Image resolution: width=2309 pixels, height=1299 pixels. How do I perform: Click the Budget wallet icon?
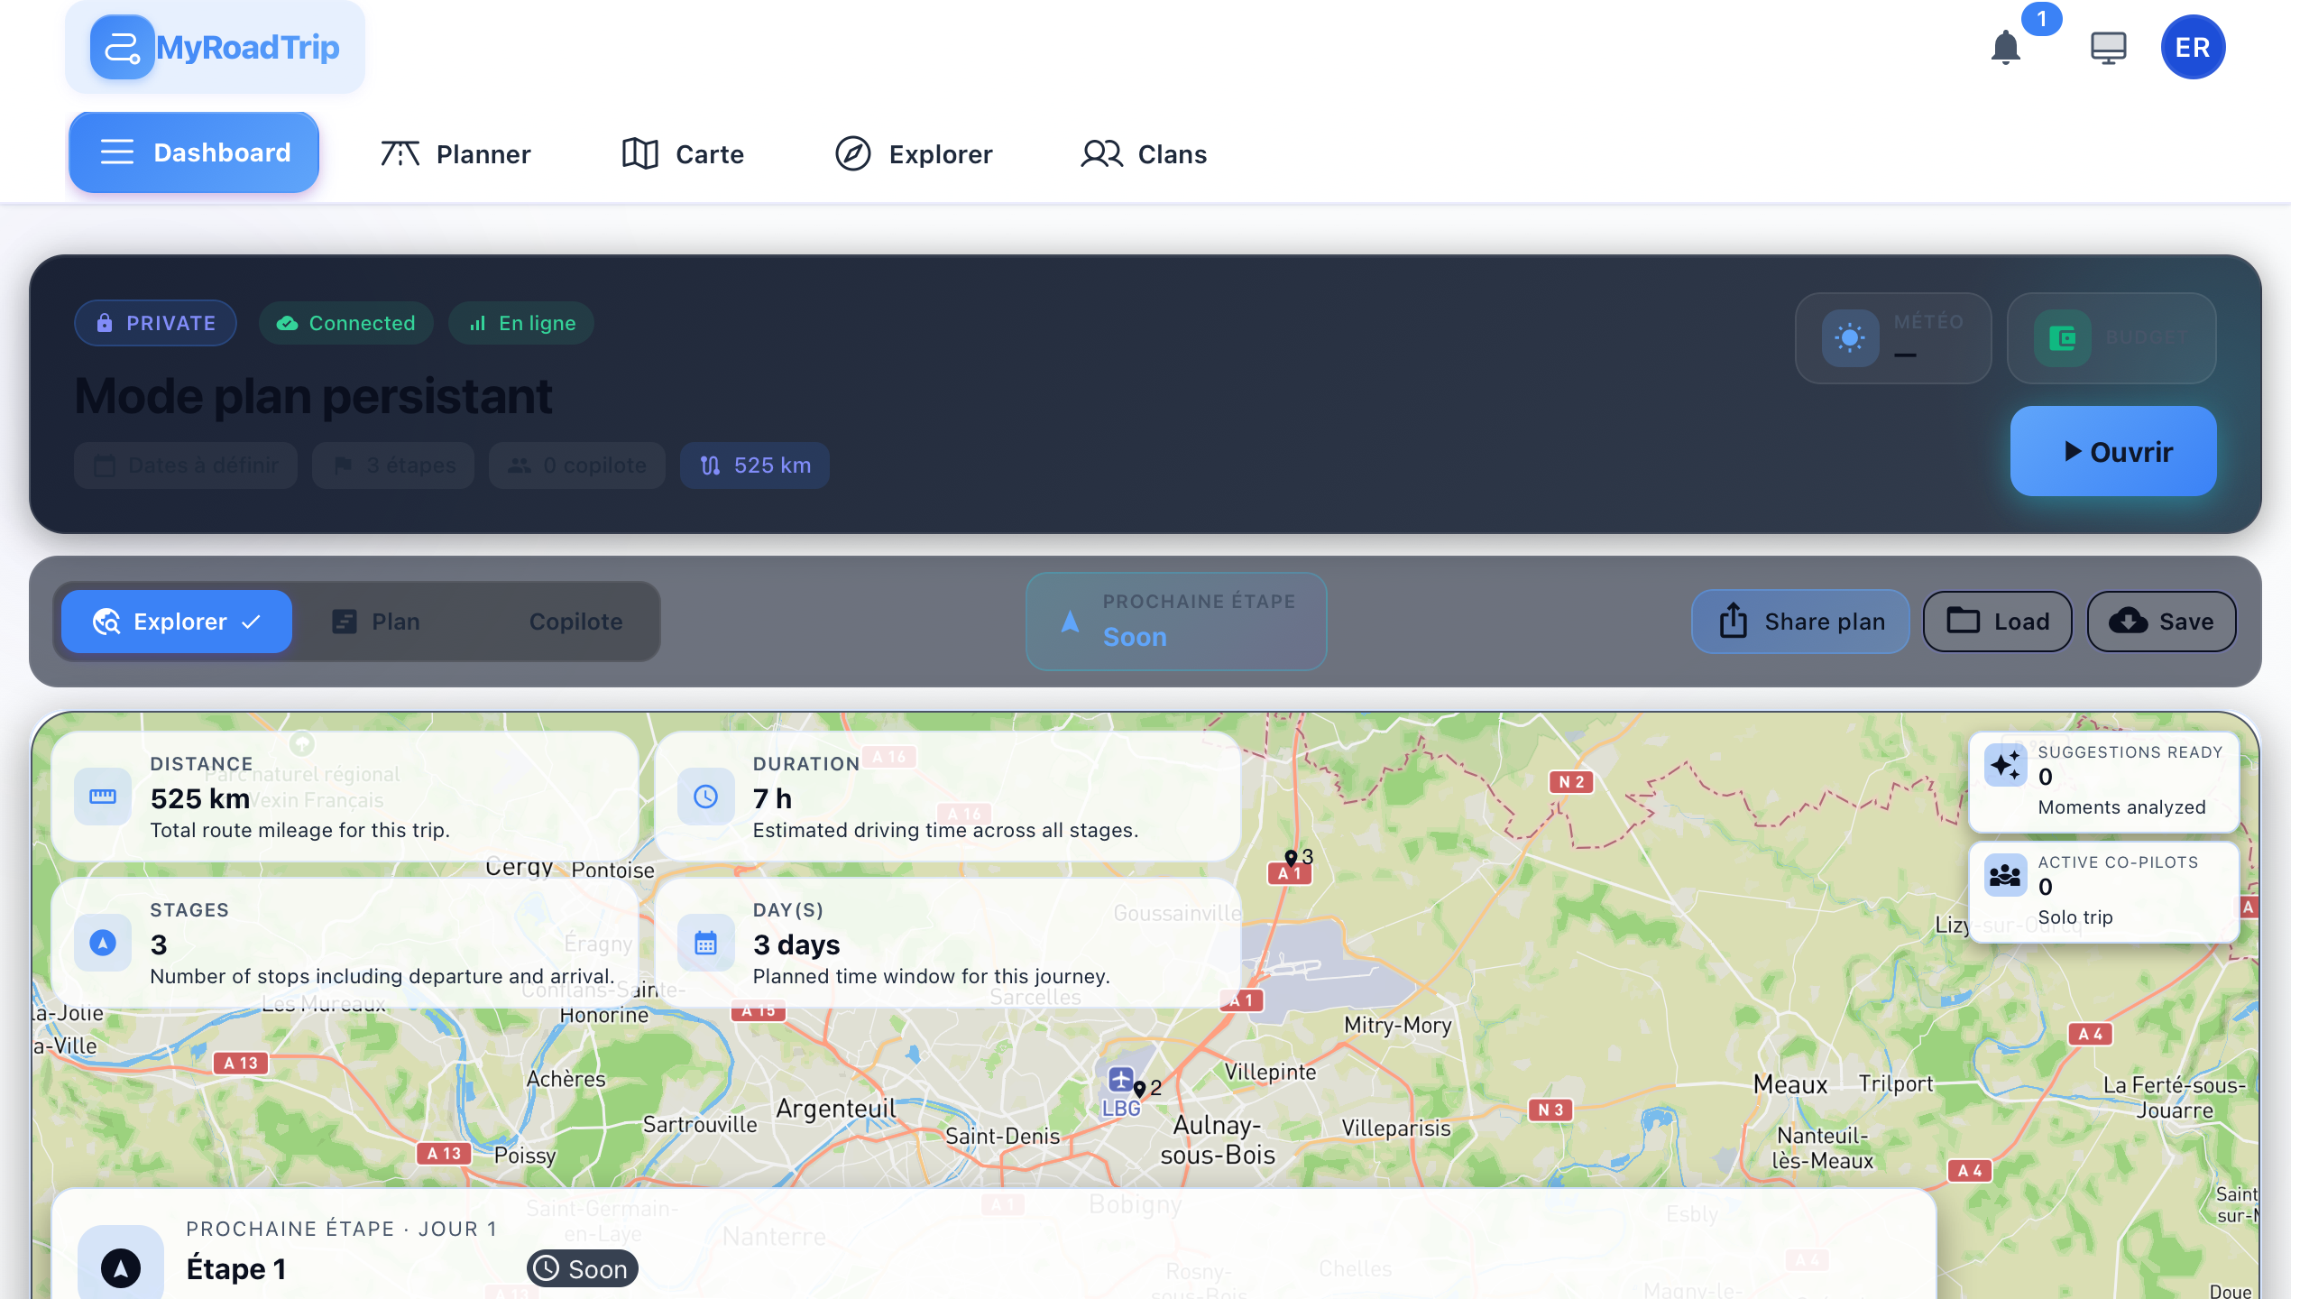(x=2062, y=338)
